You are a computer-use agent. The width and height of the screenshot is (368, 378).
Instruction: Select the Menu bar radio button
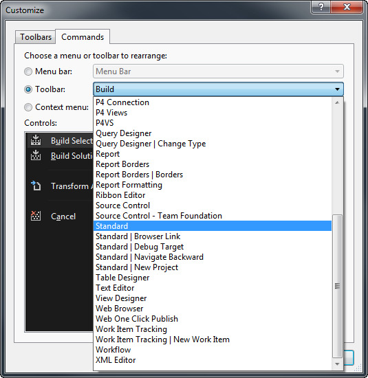click(x=28, y=71)
